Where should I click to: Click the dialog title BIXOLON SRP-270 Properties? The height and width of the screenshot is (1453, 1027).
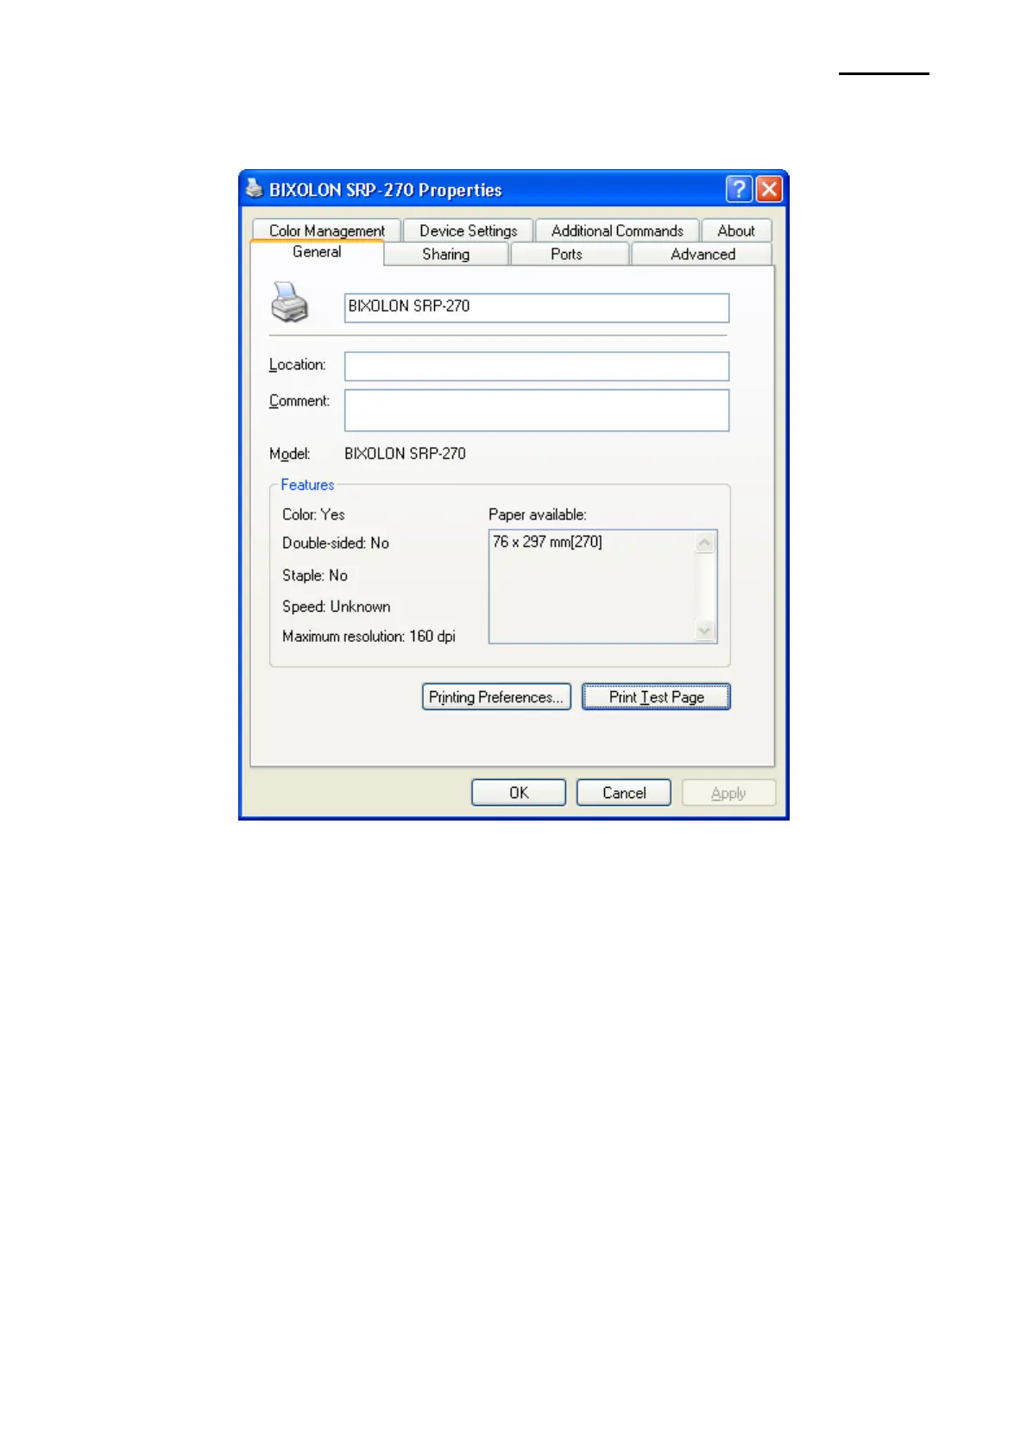[386, 190]
